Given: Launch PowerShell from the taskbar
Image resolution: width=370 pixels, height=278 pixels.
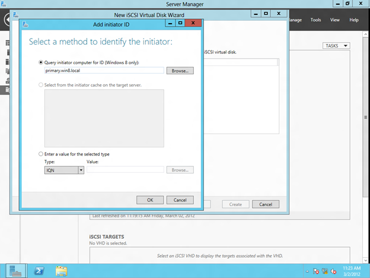Looking at the screenshot, I should pyautogui.click(x=40, y=271).
